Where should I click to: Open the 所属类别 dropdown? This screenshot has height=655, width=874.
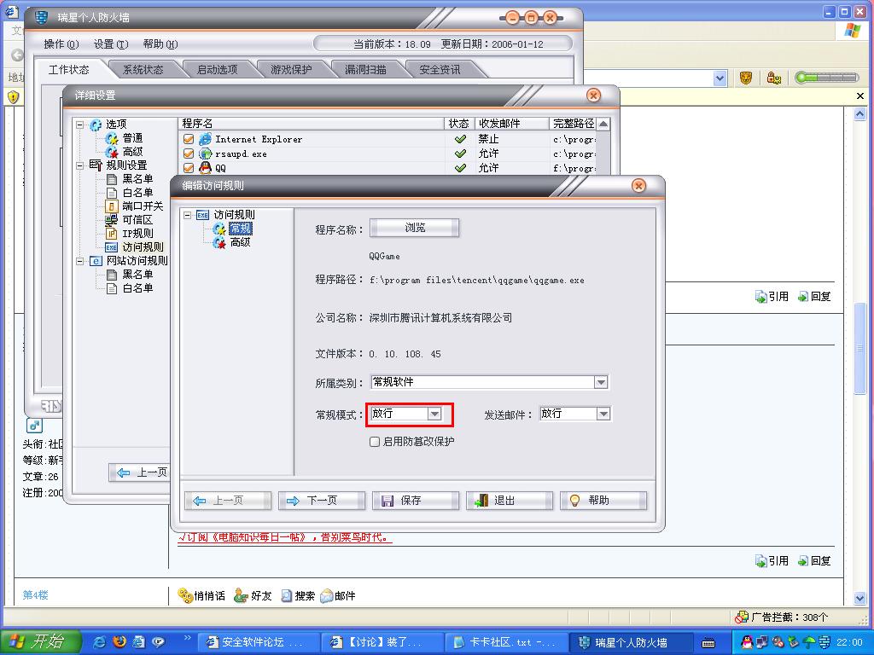click(x=600, y=383)
